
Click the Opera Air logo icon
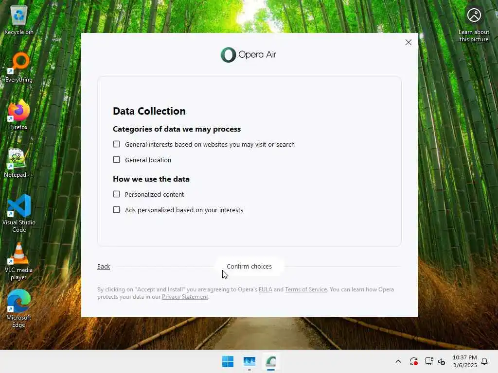tap(229, 54)
